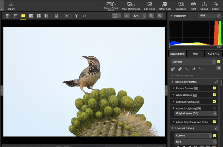The width and height of the screenshot is (223, 147).
Task: Open adjustments gear settings
Action: click(x=219, y=68)
